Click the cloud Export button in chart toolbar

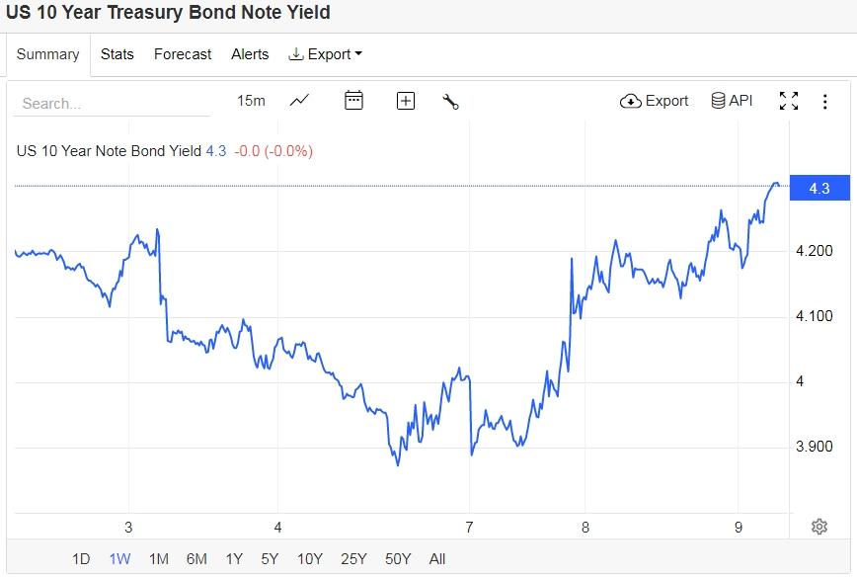[654, 101]
